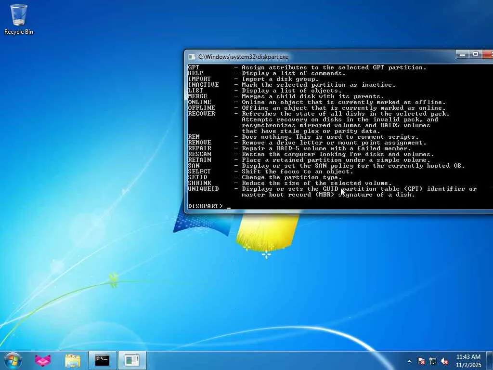Screen dimensions: 493x370
Task: Click the diskpart.exe title bar text
Action: (x=243, y=57)
